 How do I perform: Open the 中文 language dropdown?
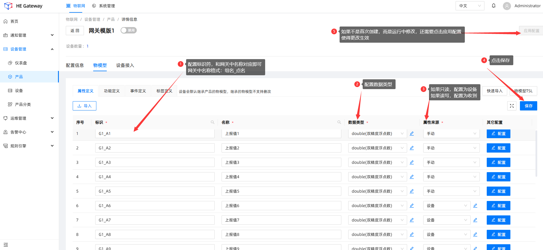click(x=470, y=6)
